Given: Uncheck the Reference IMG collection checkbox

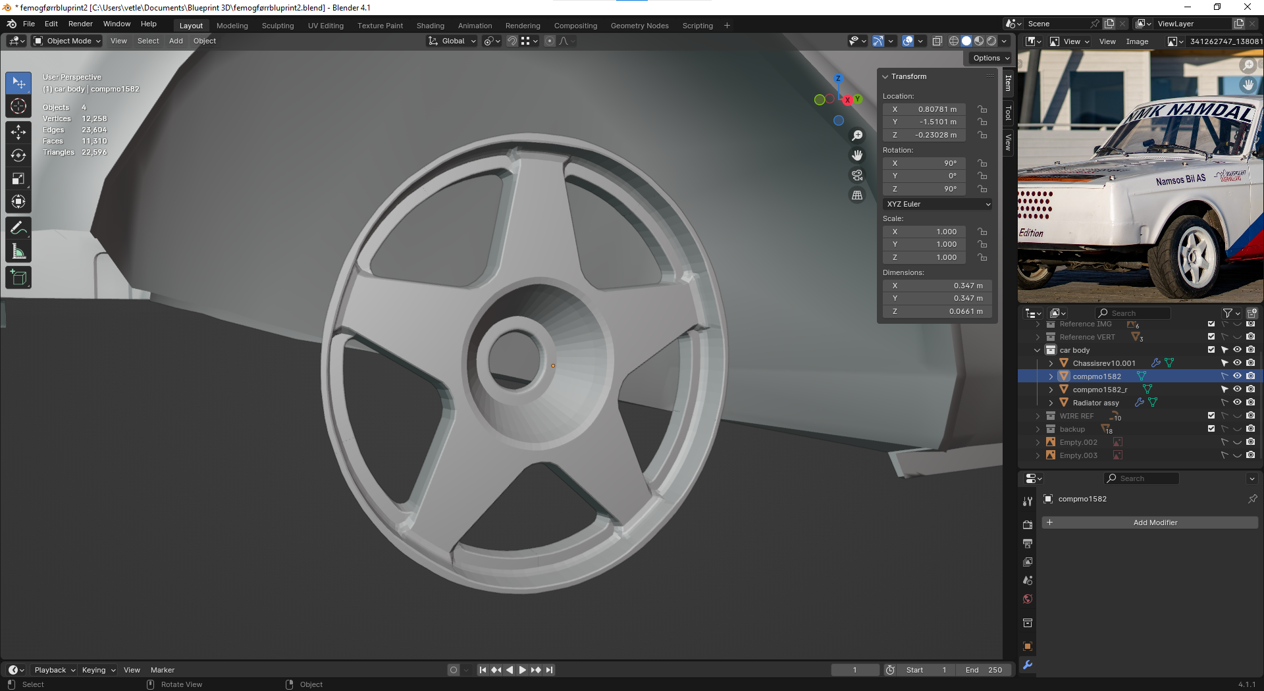Looking at the screenshot, I should coord(1211,324).
